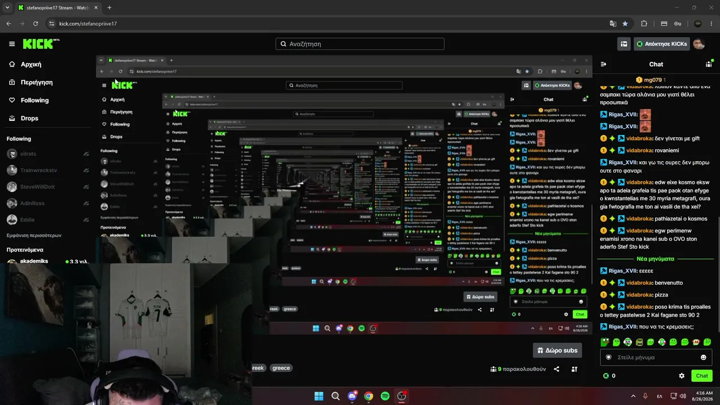Focus the Αναζήτηση search field

(x=360, y=44)
